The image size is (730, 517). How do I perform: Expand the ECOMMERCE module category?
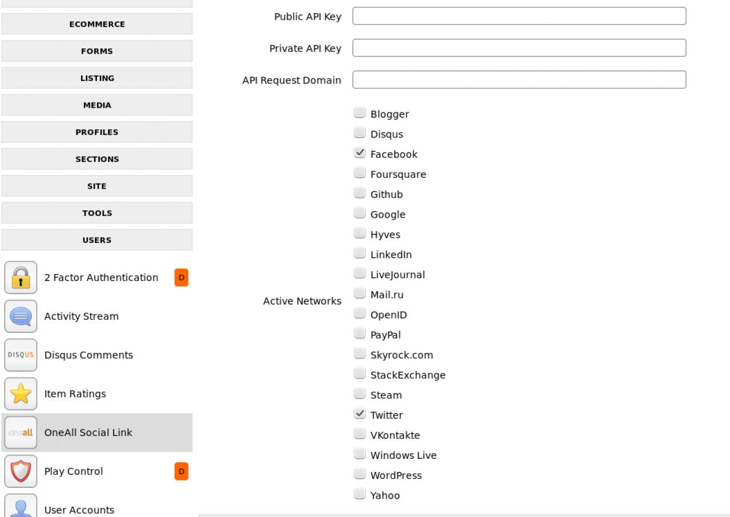97,25
